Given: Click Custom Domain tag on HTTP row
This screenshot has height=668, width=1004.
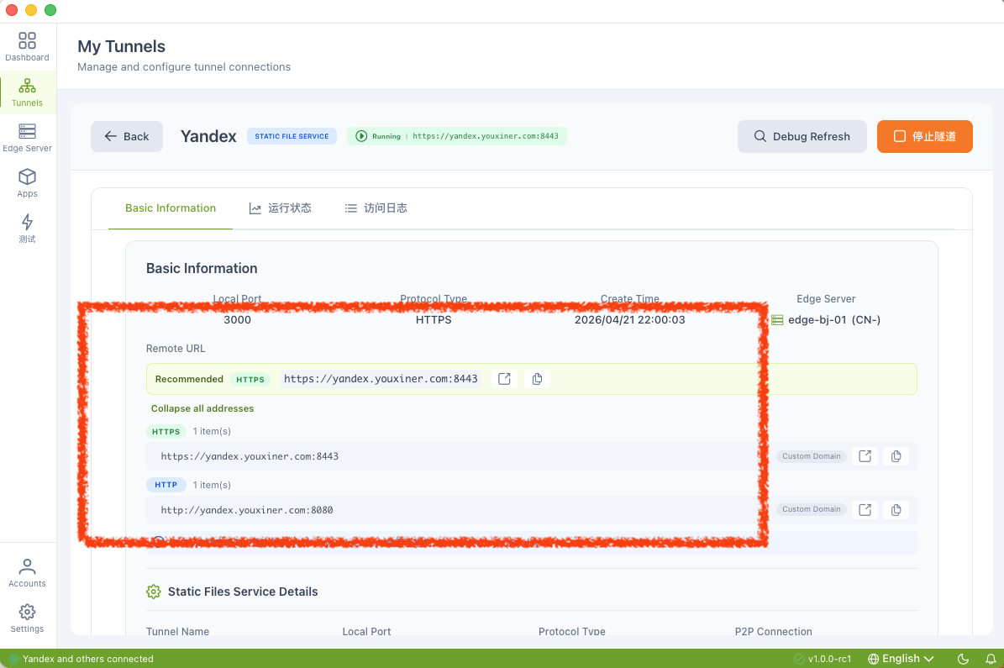Looking at the screenshot, I should tap(812, 509).
